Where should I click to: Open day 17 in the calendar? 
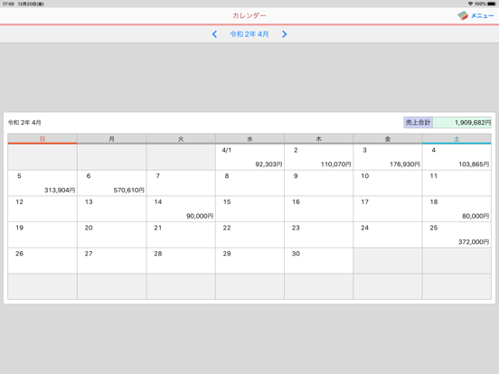click(x=388, y=209)
